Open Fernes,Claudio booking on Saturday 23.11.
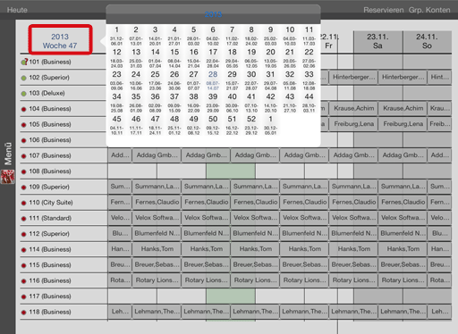This screenshot has width=458, height=334. coord(403,202)
